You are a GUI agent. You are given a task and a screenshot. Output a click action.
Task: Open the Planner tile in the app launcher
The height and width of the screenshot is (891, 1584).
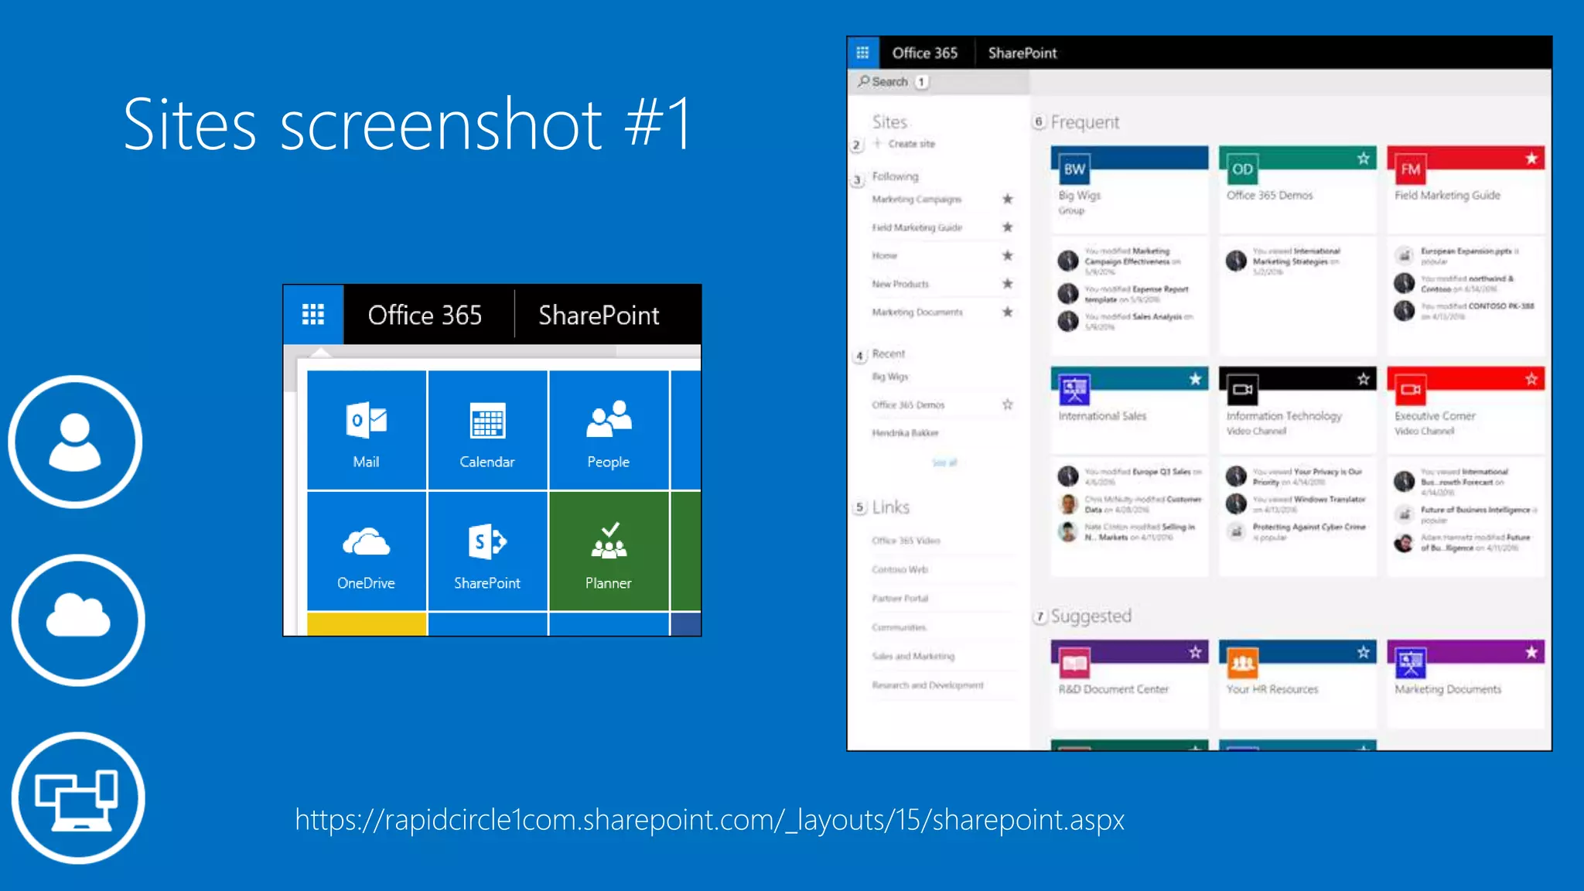[609, 551]
